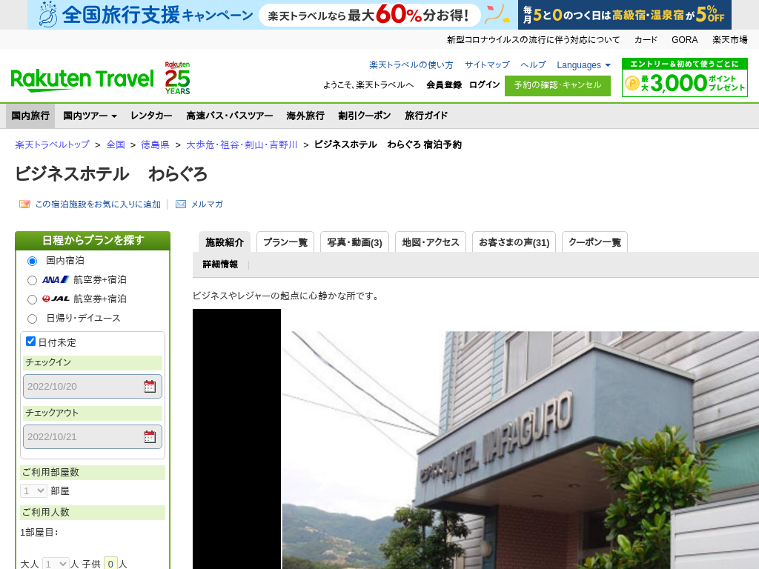Click the 全国旅行支援 campaign banner
Screen dimensions: 759x569
pyautogui.click(x=273, y=15)
